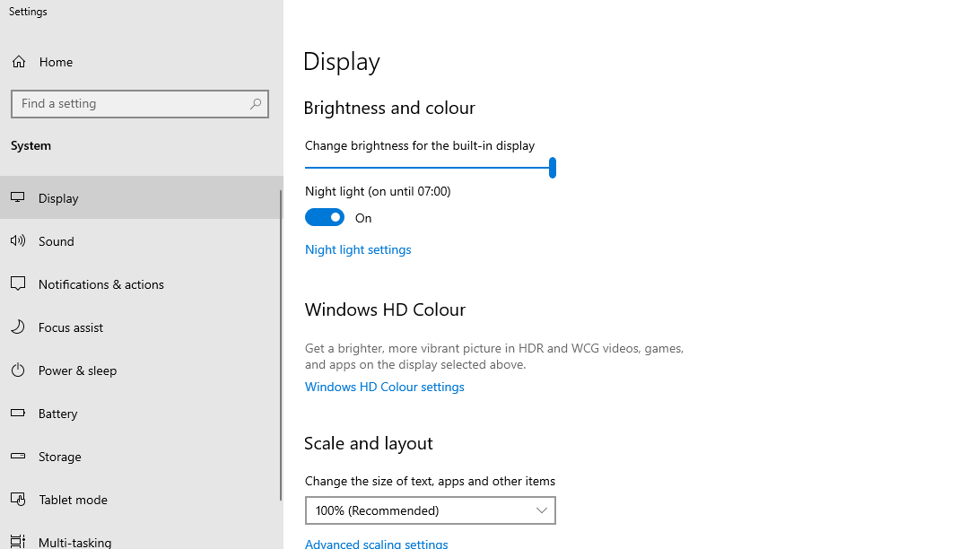This screenshot has height=549, width=959.
Task: Click the search magnifier icon
Action: point(256,104)
